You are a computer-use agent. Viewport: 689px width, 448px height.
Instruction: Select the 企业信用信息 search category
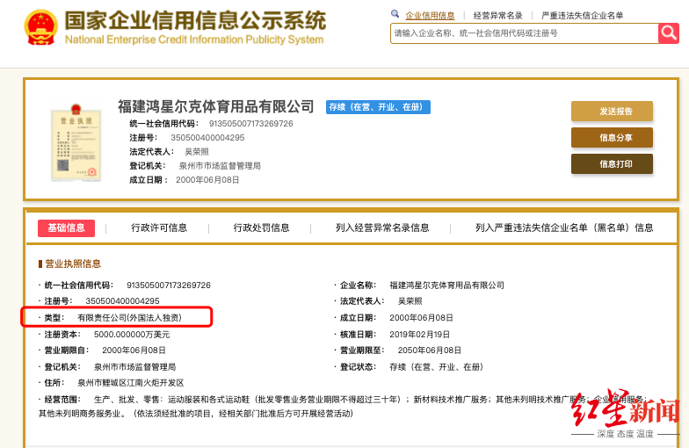coord(430,16)
